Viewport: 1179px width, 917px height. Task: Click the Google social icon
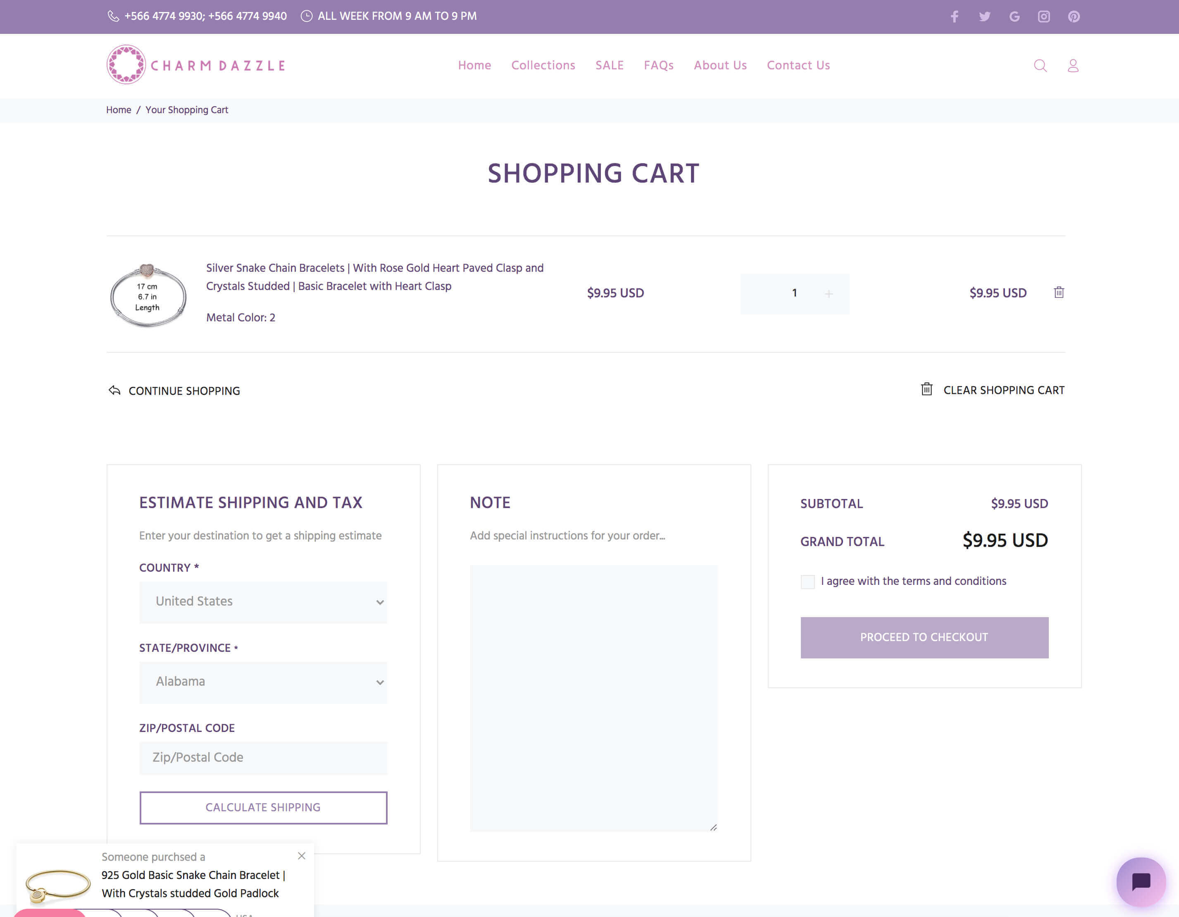(1015, 17)
